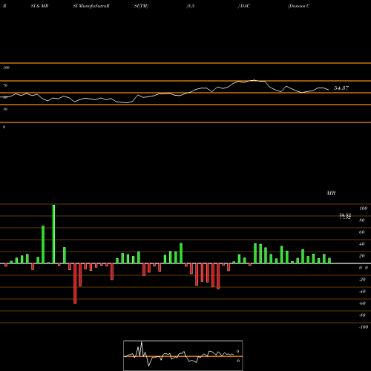
Task: Click the MR axis label -80
Action: 362,315
